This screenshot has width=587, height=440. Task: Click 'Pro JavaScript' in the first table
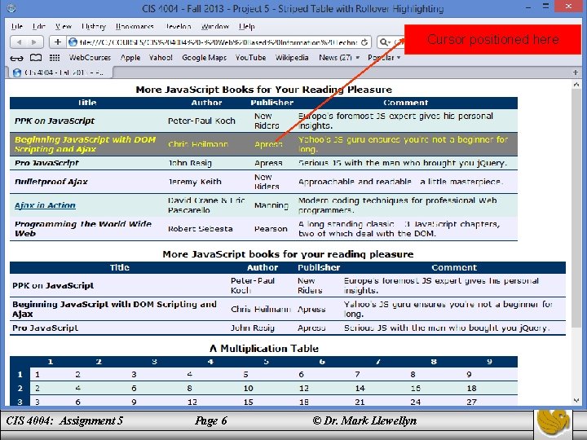click(46, 163)
